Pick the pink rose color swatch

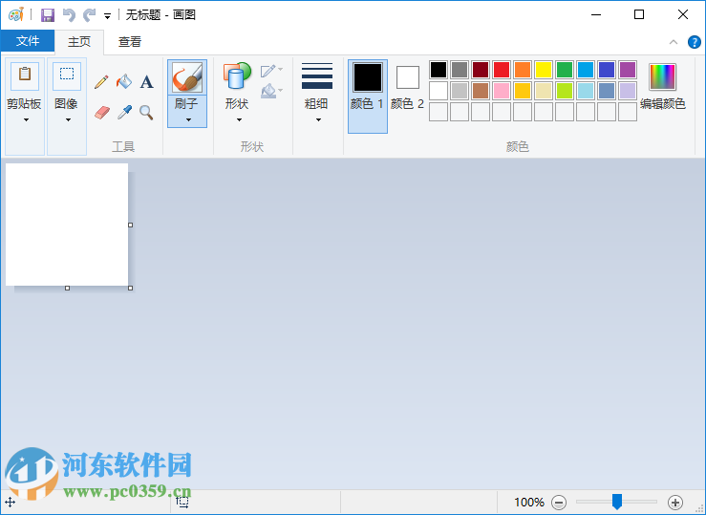pyautogui.click(x=502, y=91)
